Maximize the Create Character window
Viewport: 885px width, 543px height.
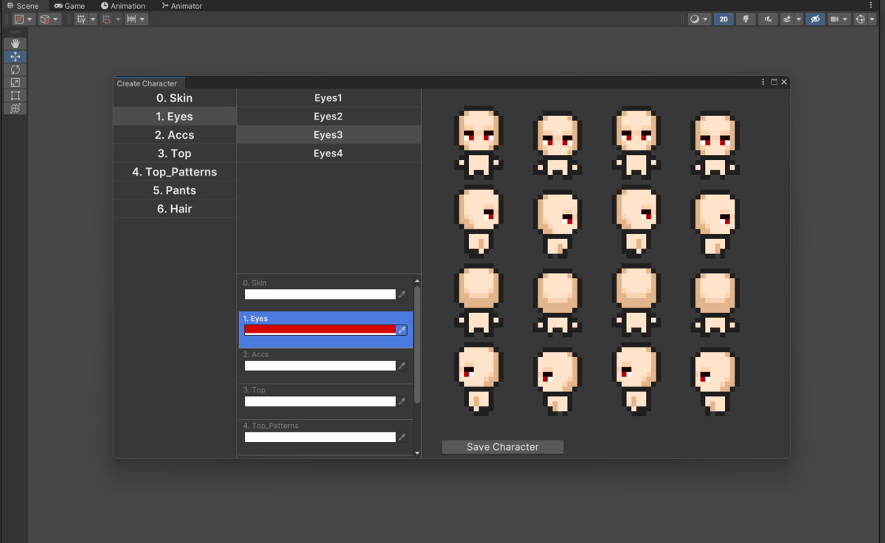point(774,82)
